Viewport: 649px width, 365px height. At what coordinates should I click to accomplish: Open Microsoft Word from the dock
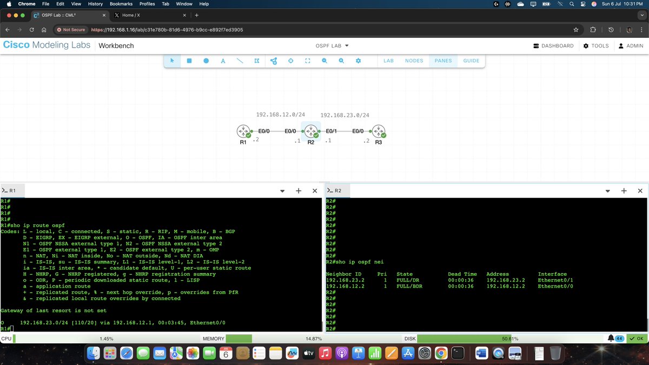481,353
